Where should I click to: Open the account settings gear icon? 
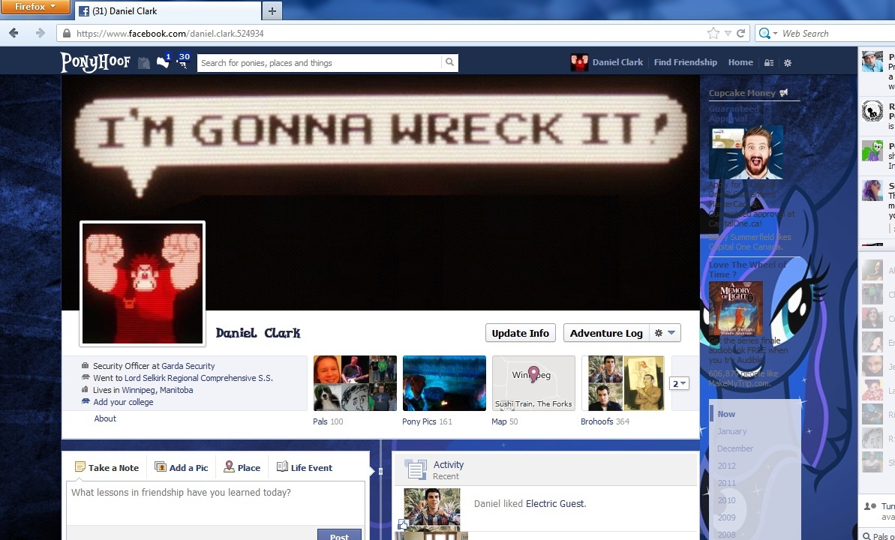coord(788,63)
